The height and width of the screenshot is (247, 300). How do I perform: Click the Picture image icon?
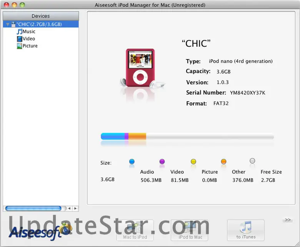pos(20,46)
